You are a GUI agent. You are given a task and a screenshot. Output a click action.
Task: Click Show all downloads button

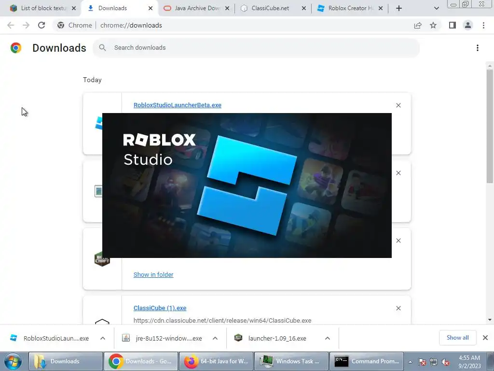pyautogui.click(x=458, y=338)
